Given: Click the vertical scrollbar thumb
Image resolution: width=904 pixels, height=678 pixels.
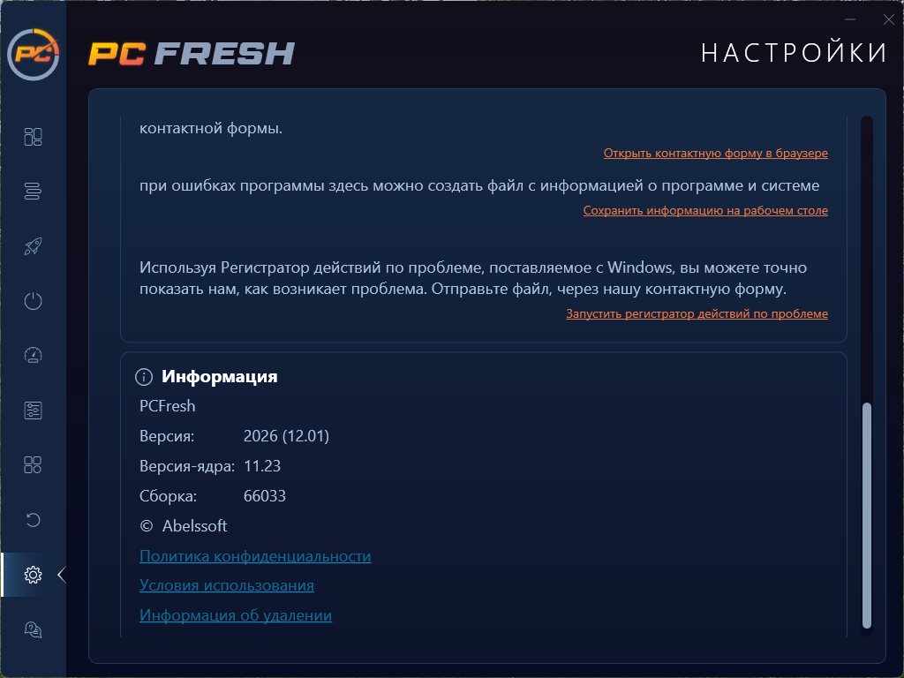Looking at the screenshot, I should (x=867, y=516).
